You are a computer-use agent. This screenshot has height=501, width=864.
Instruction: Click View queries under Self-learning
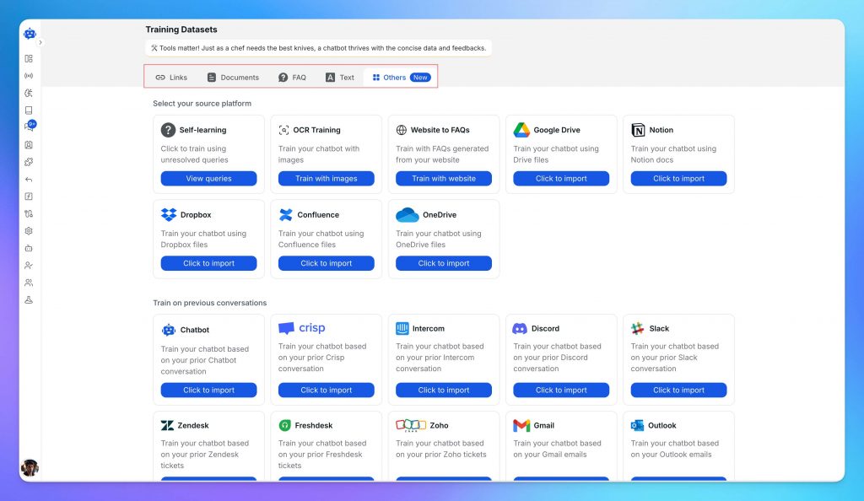(x=208, y=178)
